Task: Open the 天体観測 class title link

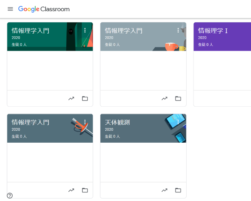Action: [x=117, y=122]
